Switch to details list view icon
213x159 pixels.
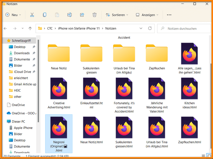click(x=203, y=156)
